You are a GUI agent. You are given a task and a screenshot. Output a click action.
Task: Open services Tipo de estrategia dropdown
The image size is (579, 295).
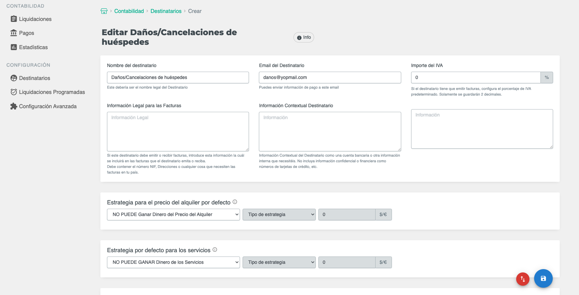tap(279, 262)
